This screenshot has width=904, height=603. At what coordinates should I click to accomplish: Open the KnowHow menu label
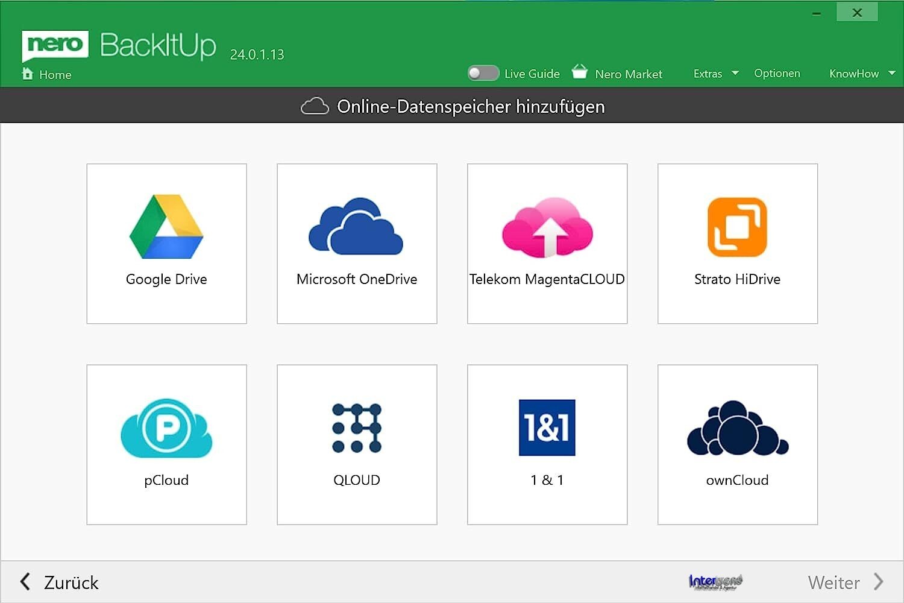854,74
